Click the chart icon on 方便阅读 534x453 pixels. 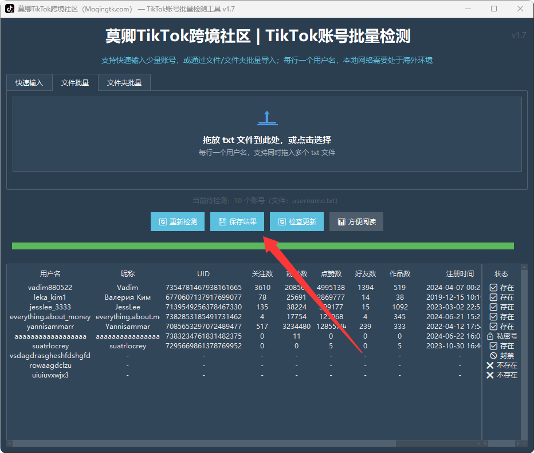(x=341, y=222)
